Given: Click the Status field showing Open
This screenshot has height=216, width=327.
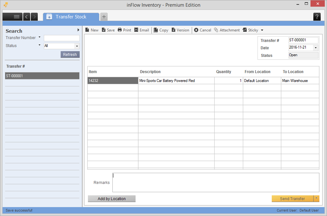Looking at the screenshot, I should pyautogui.click(x=303, y=55).
